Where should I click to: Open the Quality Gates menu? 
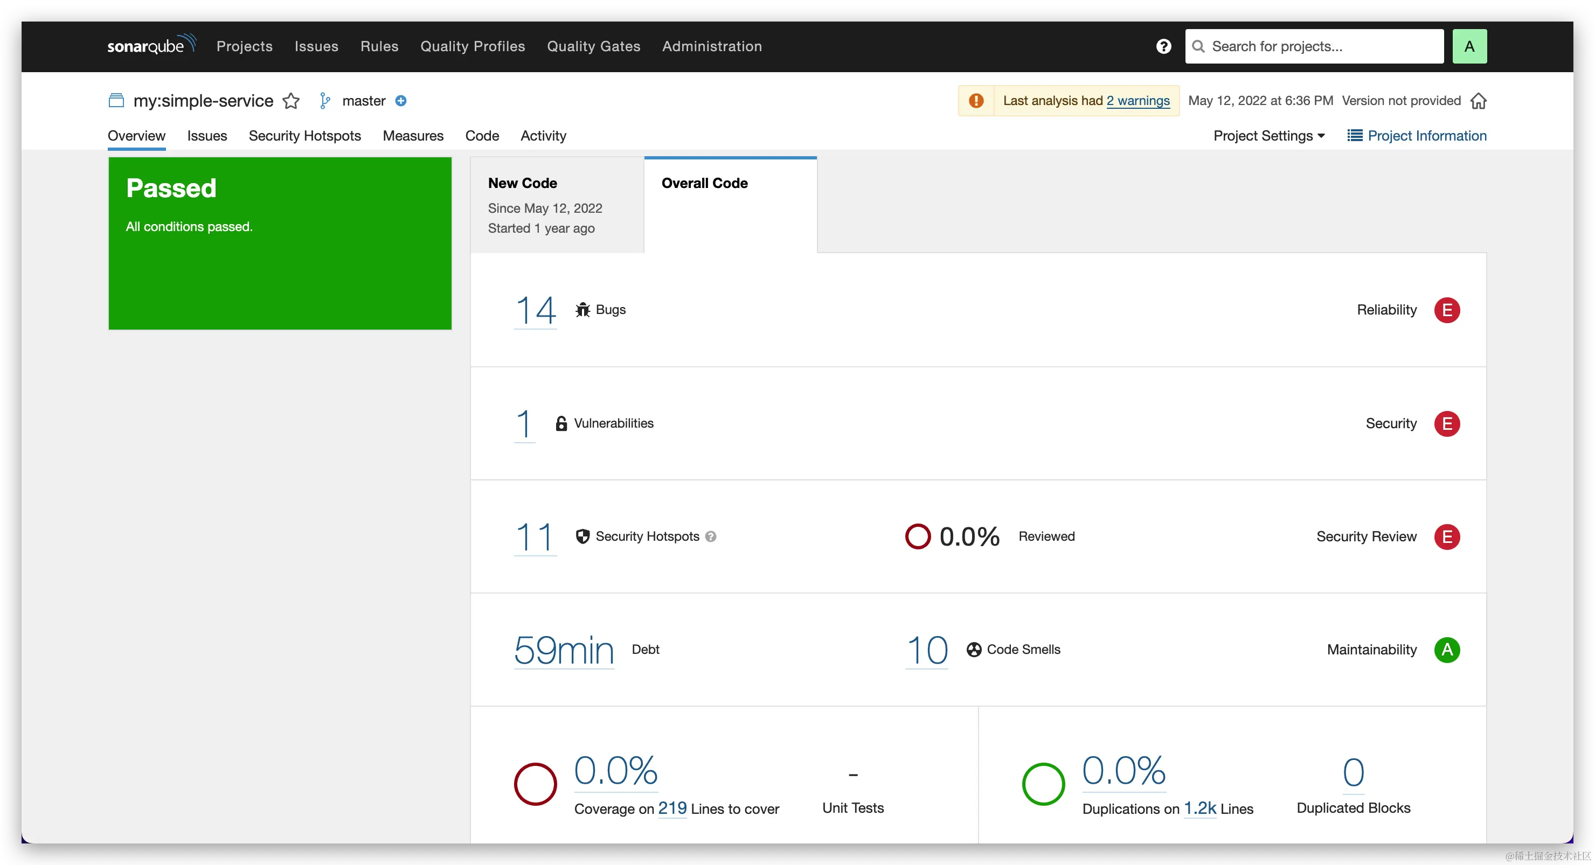click(593, 46)
